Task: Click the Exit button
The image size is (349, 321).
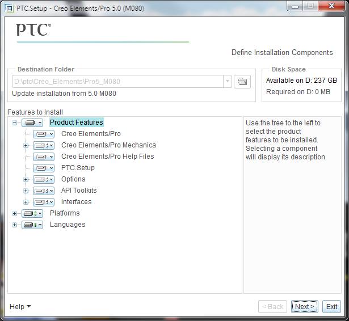Action: point(332,307)
